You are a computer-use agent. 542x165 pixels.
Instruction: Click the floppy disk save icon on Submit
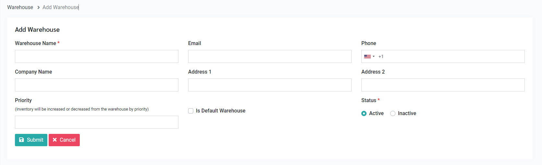tap(21, 140)
